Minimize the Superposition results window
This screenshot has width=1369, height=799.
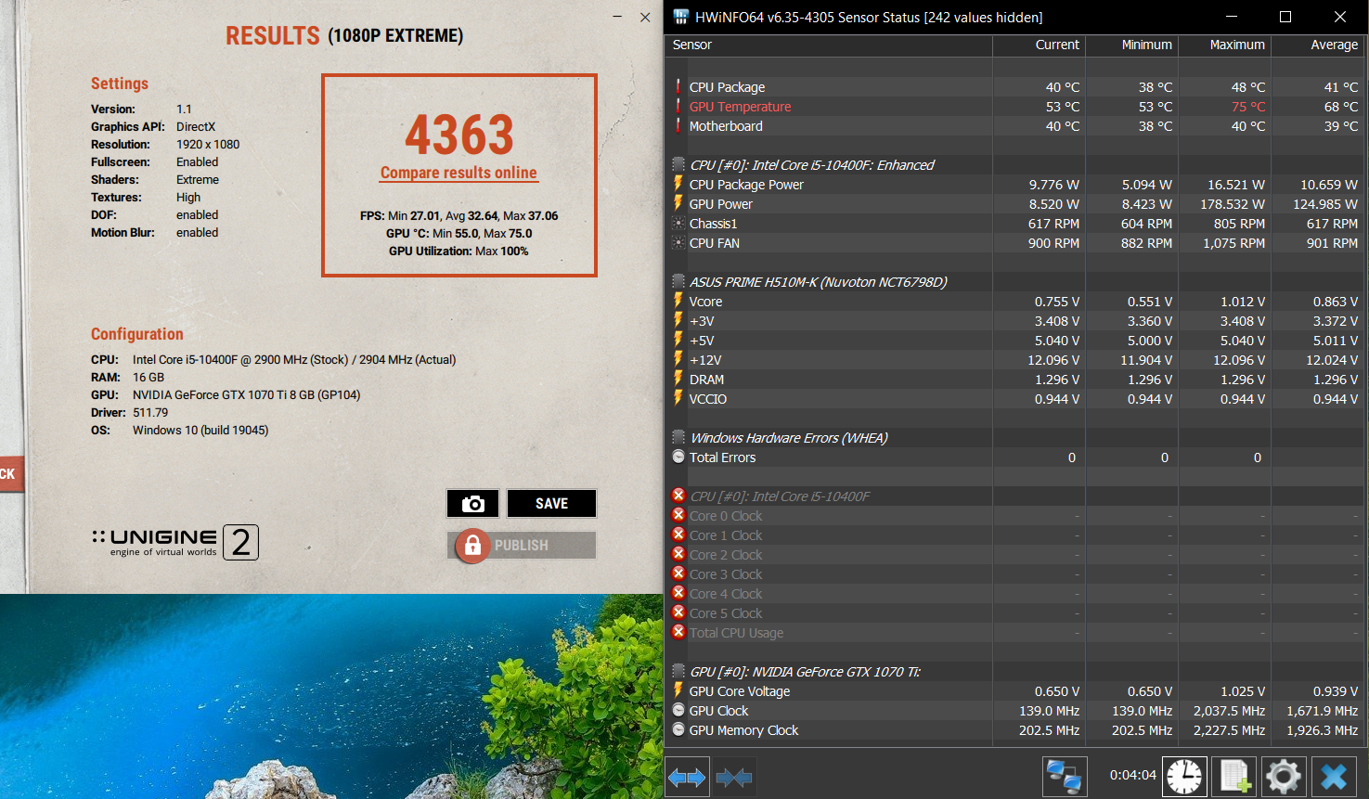618,17
